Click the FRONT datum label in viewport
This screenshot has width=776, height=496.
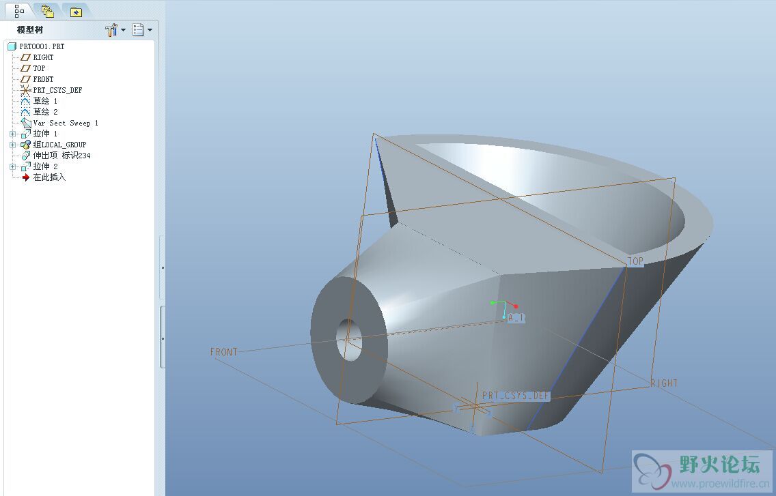(x=223, y=352)
